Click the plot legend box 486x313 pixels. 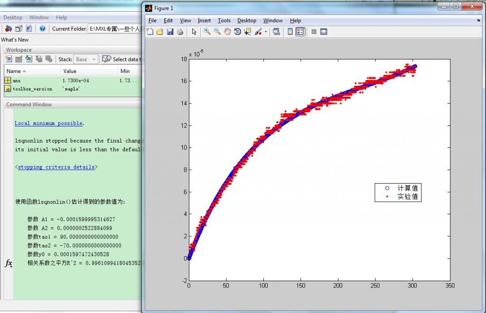398,192
